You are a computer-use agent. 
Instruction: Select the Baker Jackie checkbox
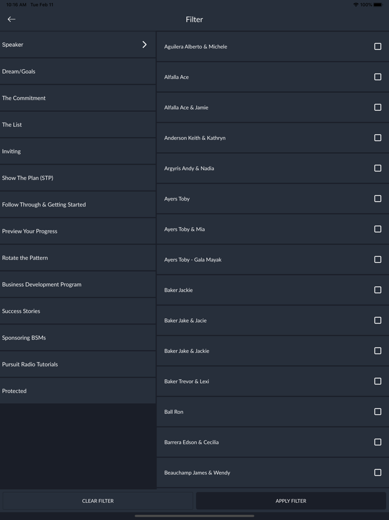coord(377,290)
